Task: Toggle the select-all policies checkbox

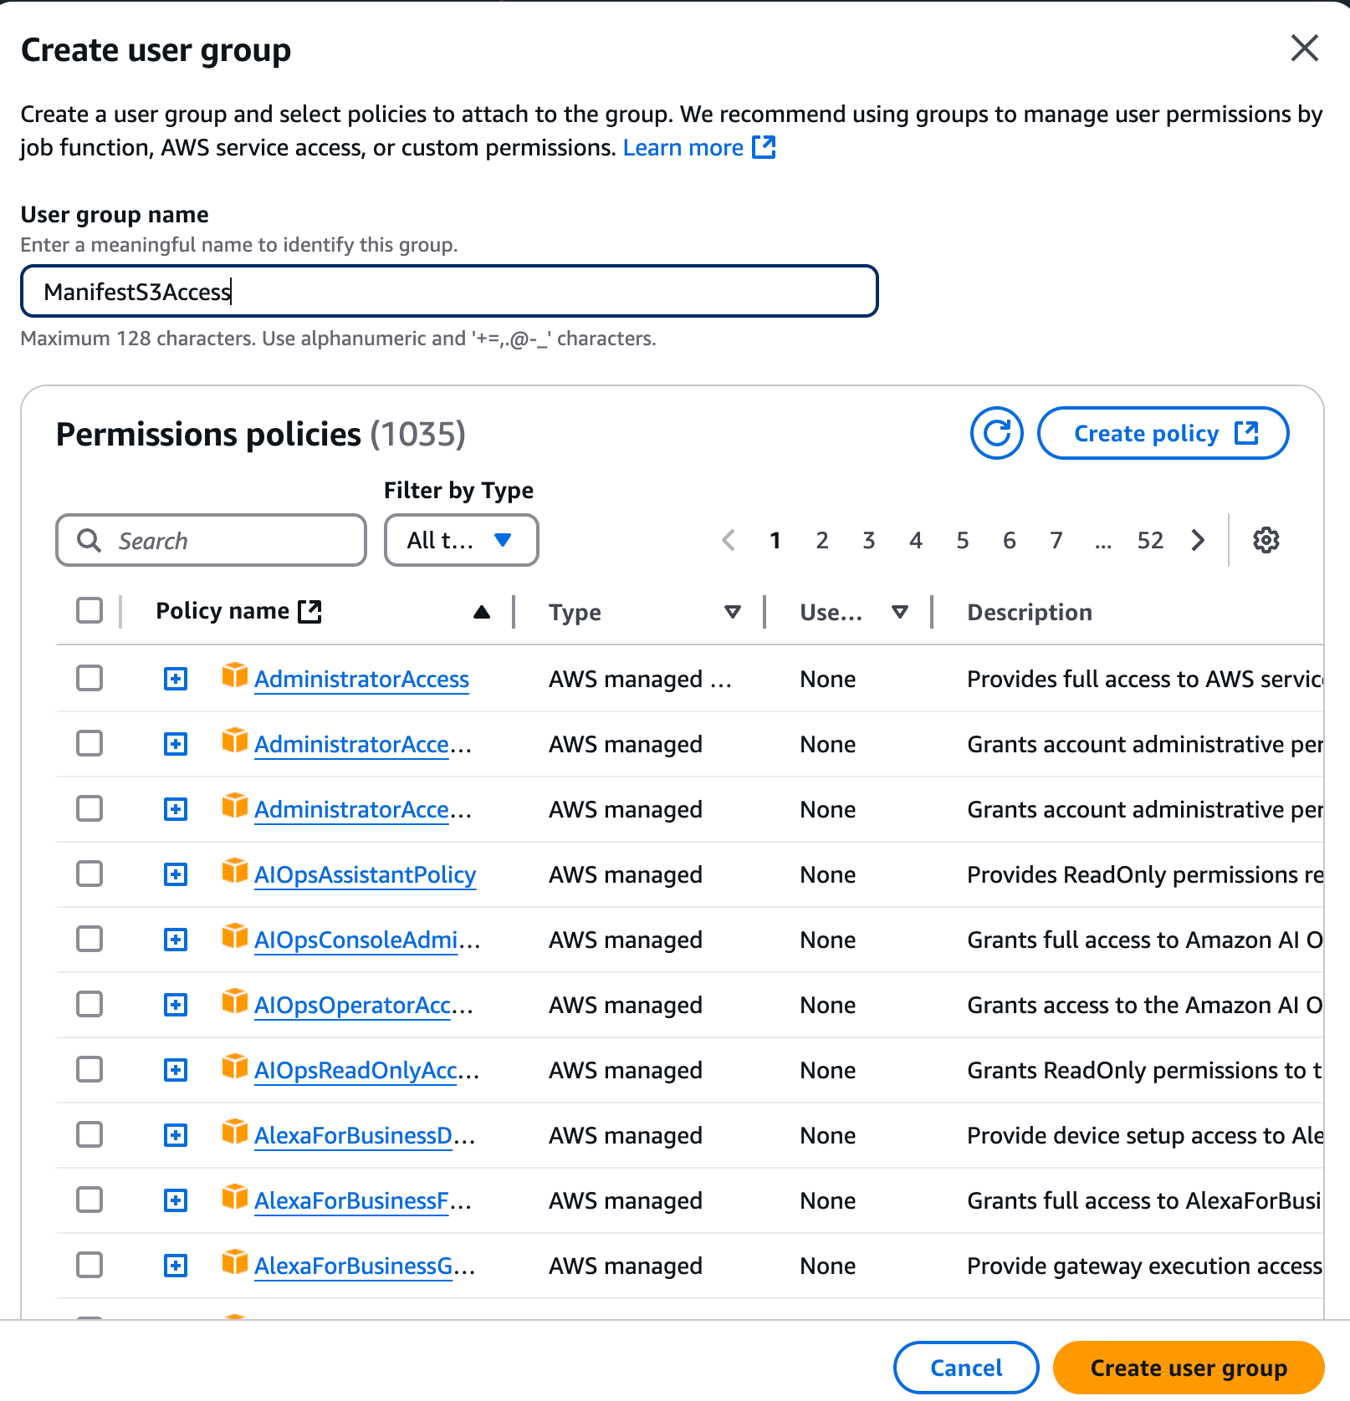Action: coord(89,610)
